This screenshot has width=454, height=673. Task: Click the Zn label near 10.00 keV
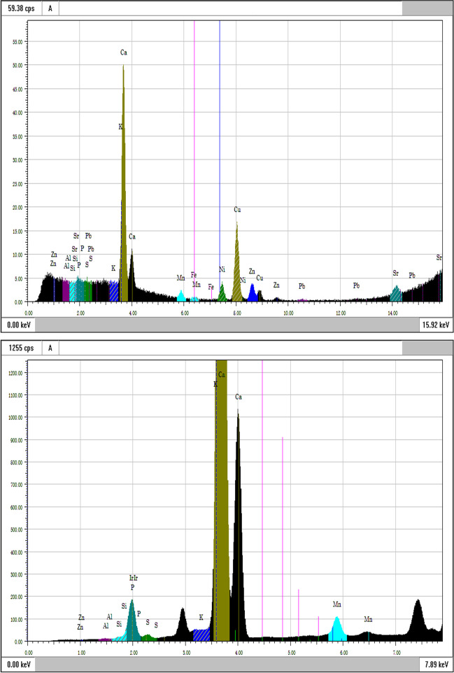276,285
